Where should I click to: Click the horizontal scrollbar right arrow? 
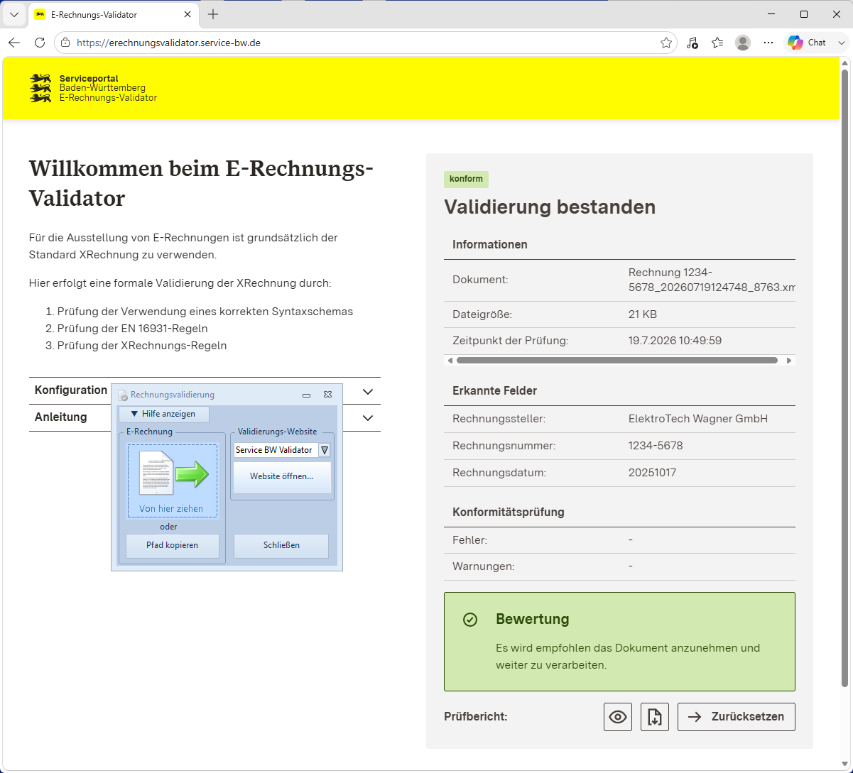pos(788,361)
